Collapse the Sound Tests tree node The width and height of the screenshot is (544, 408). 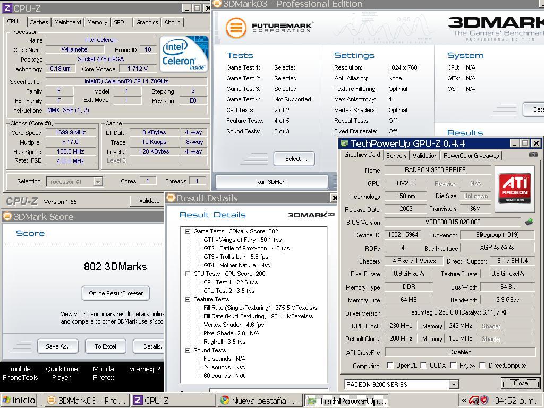coord(188,350)
